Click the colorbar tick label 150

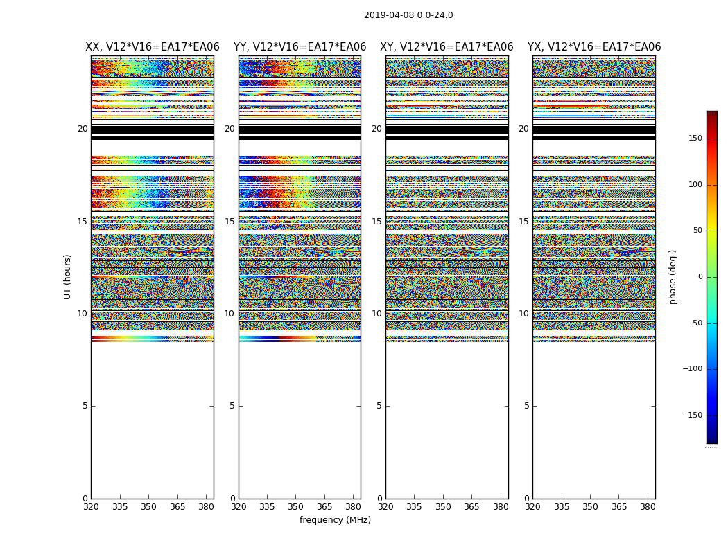click(x=695, y=138)
